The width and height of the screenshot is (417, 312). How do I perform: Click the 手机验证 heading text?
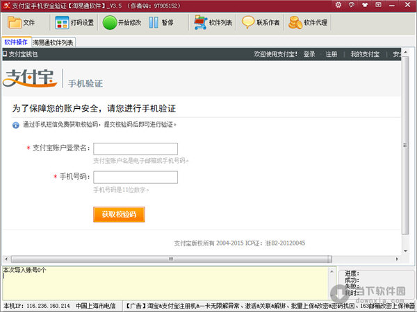point(85,84)
